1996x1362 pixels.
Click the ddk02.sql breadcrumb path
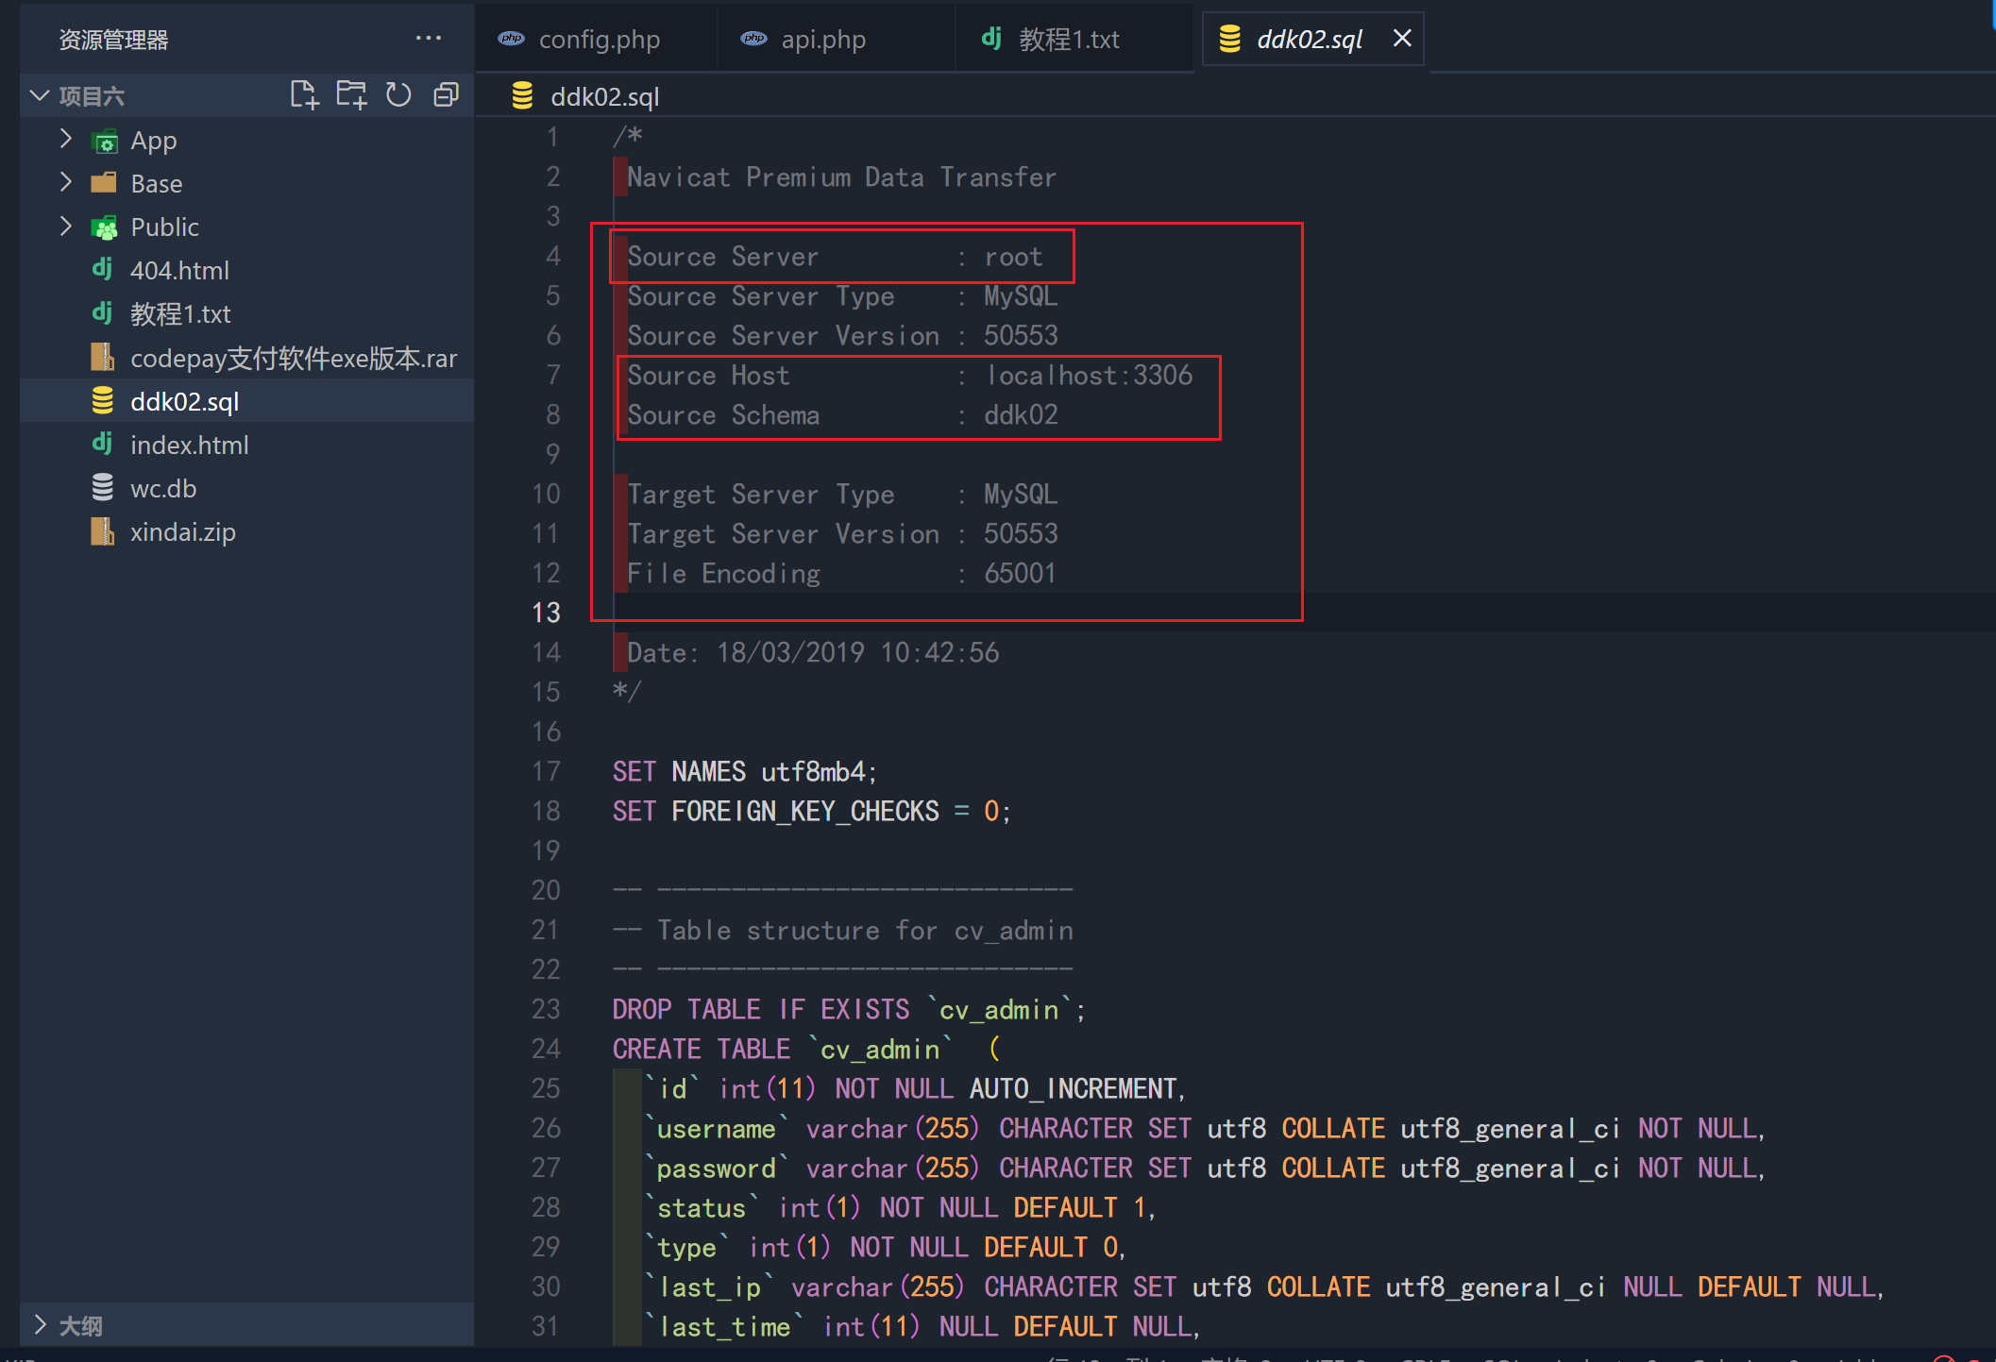604,96
